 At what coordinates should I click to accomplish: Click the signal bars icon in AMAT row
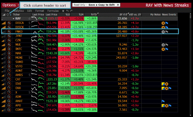click(4, 101)
